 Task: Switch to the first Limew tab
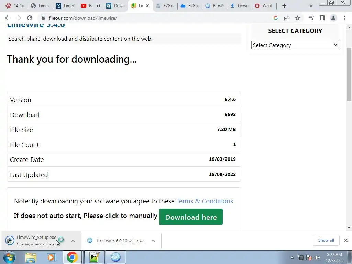coord(41,6)
